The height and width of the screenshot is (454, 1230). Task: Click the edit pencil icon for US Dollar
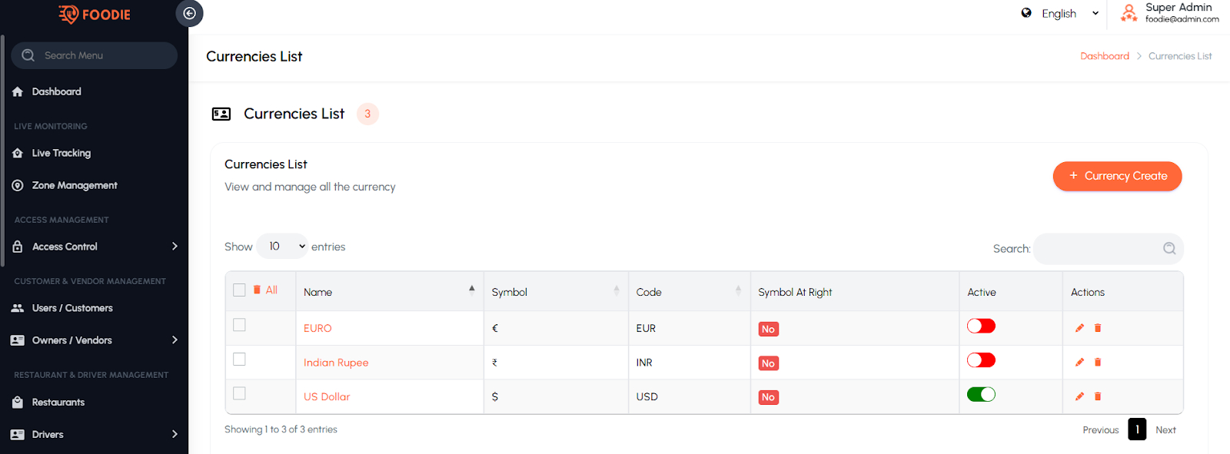click(x=1079, y=396)
